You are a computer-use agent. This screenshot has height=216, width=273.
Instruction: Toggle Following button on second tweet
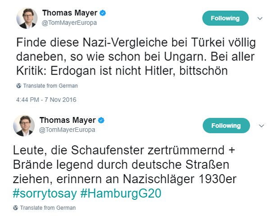coord(226,126)
